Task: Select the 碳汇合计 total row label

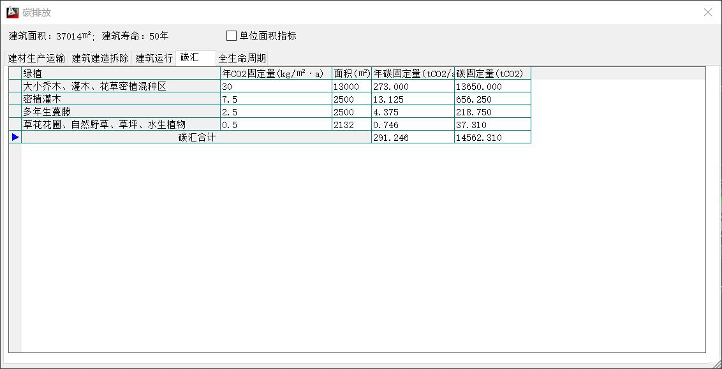Action: (196, 137)
